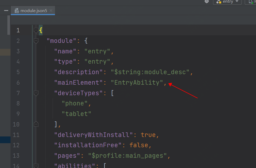This screenshot has width=256, height=168.
Task: Switch to the module.json5 editor tab
Action: [34, 11]
